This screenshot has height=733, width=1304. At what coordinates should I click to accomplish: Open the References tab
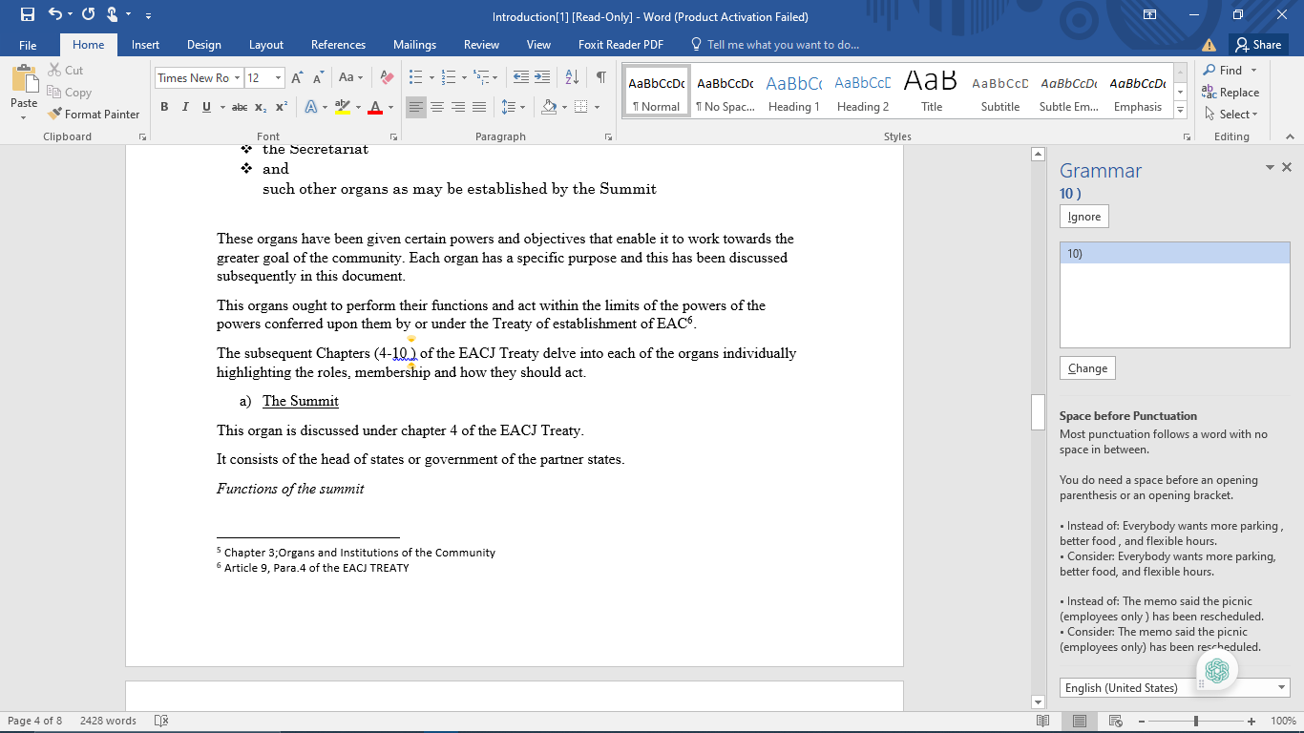338,45
